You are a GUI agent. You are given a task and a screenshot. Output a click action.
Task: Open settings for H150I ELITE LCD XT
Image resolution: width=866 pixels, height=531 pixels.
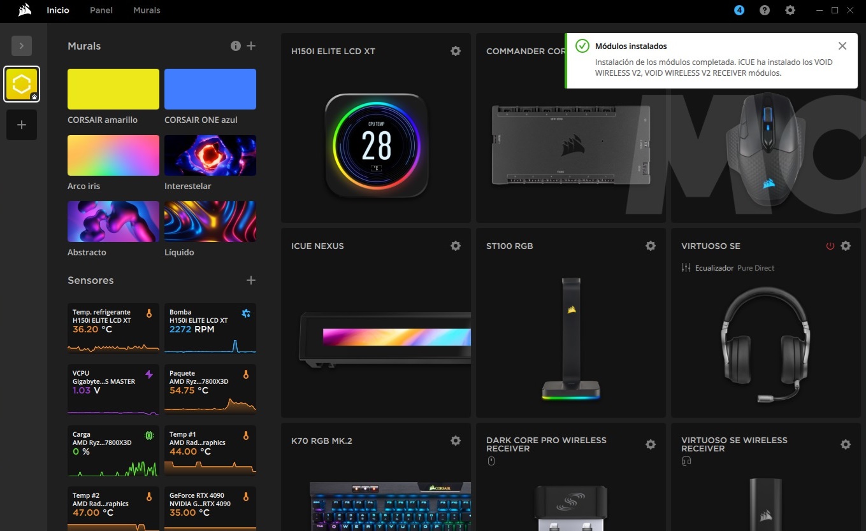pyautogui.click(x=456, y=51)
